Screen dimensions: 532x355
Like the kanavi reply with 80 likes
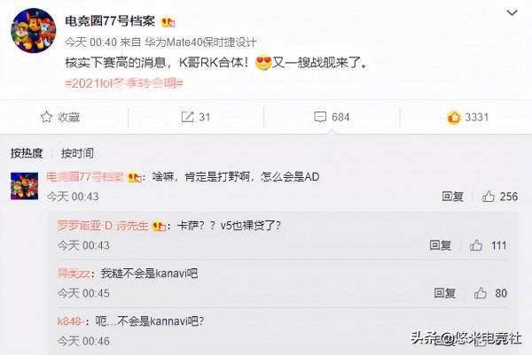[x=480, y=293]
